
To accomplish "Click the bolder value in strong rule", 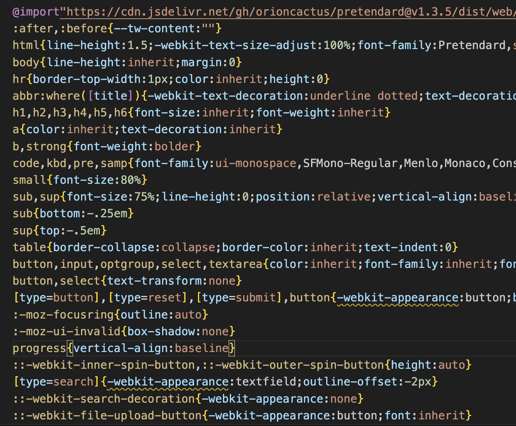I will (x=175, y=146).
